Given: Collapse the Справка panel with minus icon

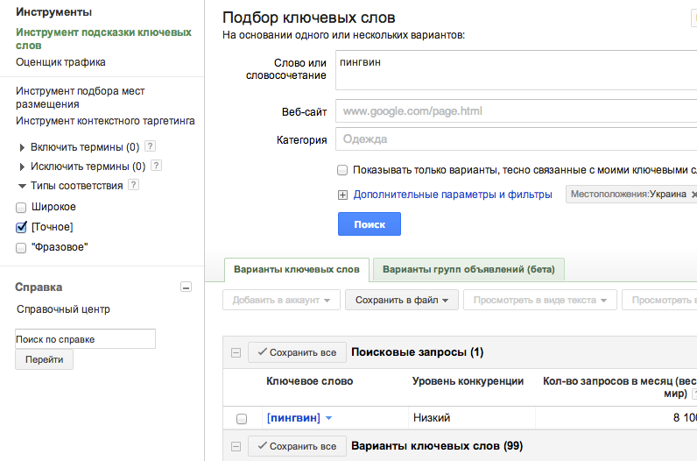Looking at the screenshot, I should pos(186,287).
